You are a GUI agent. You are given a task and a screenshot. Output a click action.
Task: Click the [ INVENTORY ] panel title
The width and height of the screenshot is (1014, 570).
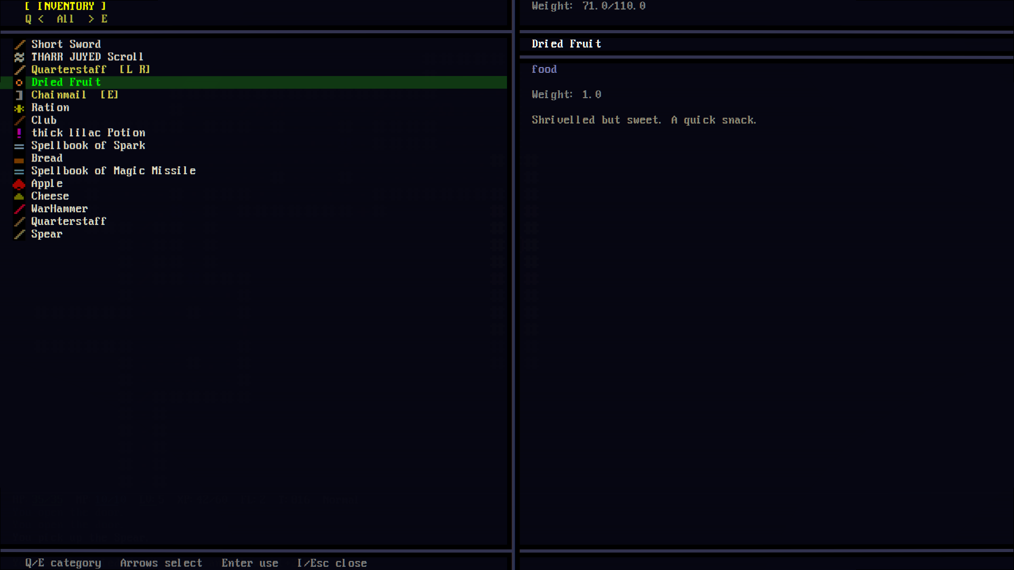66,6
